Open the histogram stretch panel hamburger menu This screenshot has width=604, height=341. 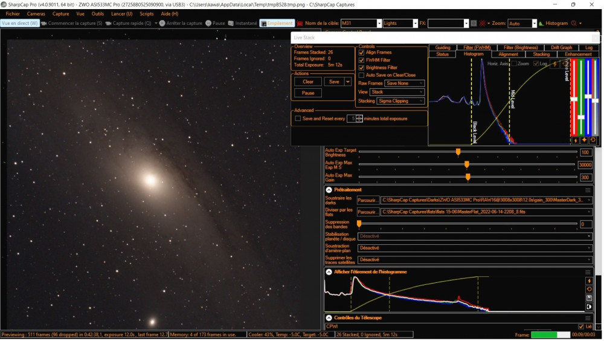[x=588, y=272]
